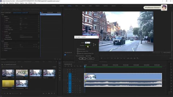173x97 pixels.
Task: Toggle Scale animation stopwatch
Action: click(x=5, y=20)
